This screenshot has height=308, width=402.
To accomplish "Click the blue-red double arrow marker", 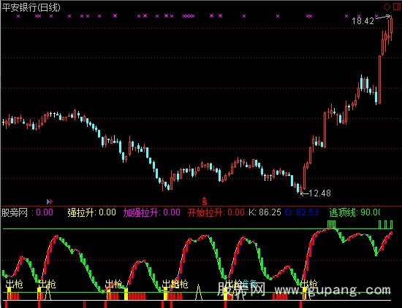I will pyautogui.click(x=50, y=202).
